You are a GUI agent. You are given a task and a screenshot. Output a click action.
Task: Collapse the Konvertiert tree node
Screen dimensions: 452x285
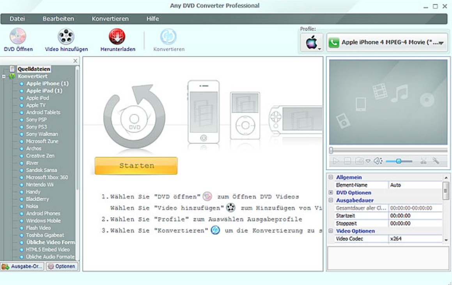coord(4,76)
